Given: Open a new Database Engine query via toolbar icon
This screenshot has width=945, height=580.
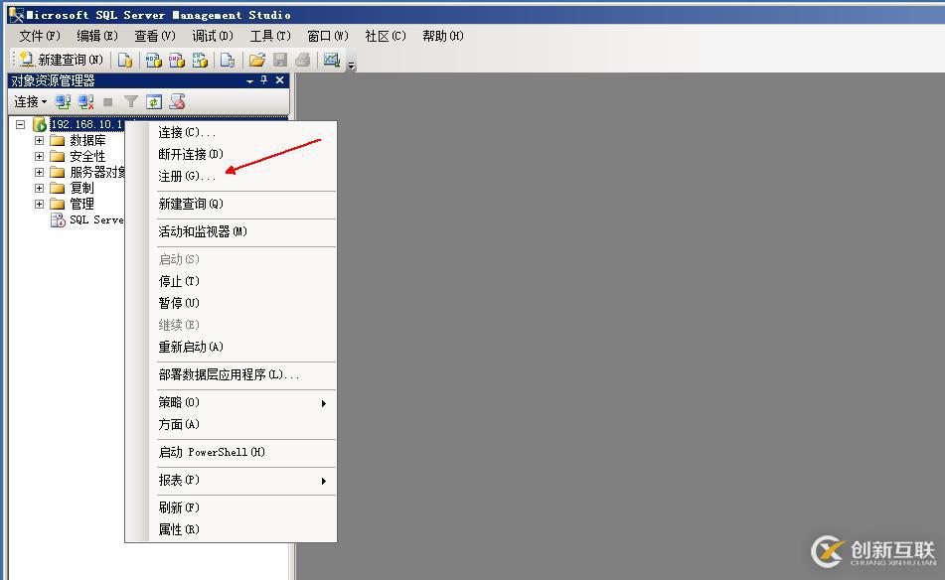Looking at the screenshot, I should click(124, 60).
